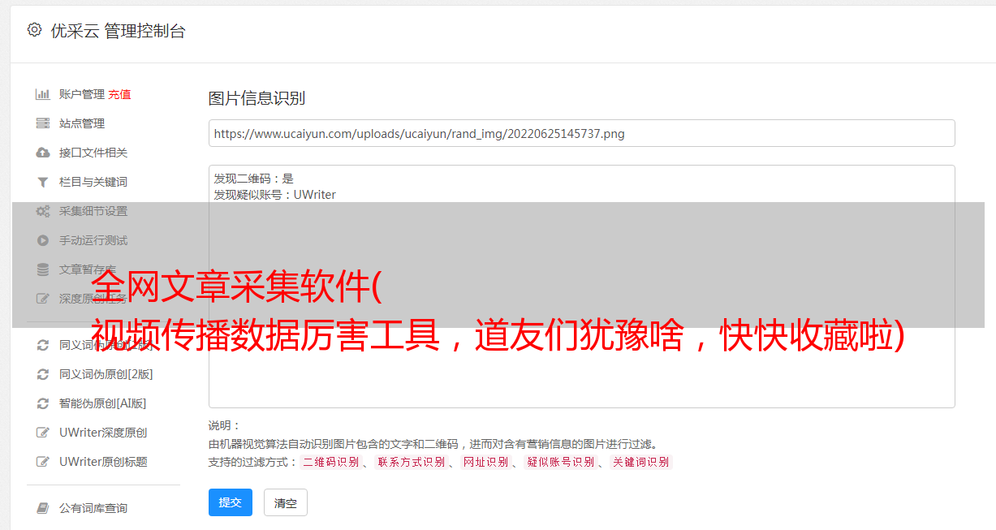The height and width of the screenshot is (530, 996).
Task: Click the 疑似账号识别 filter tag
Action: point(560,462)
